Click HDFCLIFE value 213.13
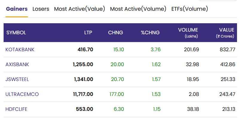The height and width of the screenshot is (118, 240). tap(229, 109)
